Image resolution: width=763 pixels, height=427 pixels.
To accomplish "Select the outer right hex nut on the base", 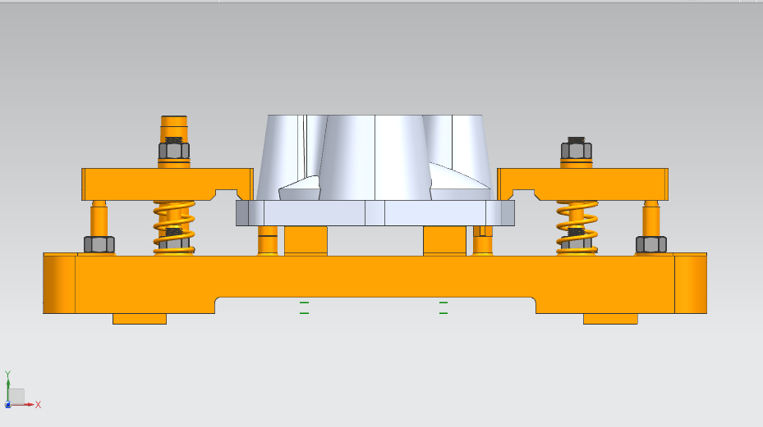I will click(x=651, y=244).
